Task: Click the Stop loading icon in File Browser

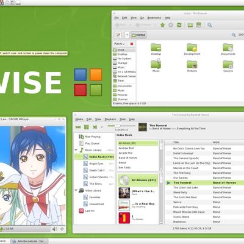Action: 171,25
